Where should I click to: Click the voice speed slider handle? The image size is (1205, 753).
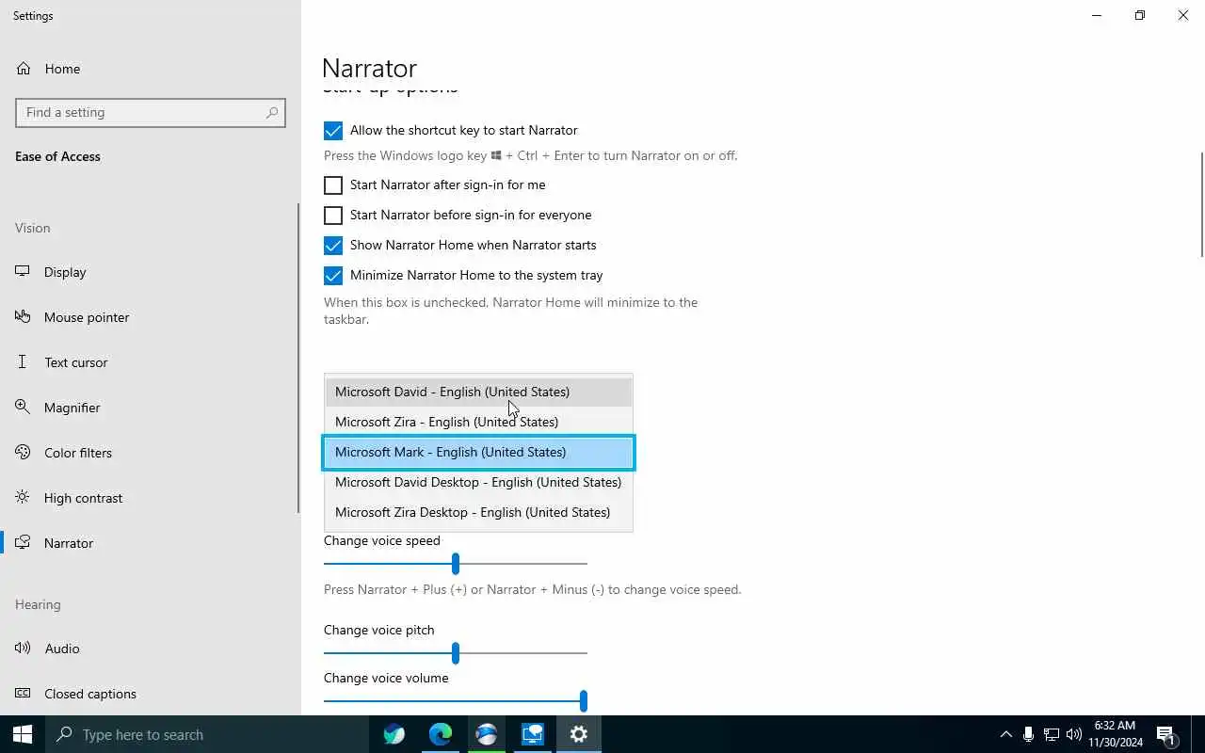[456, 564]
